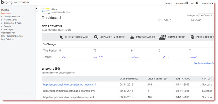
Task: Click Appeared In Search value 72
Action: click(95, 50)
